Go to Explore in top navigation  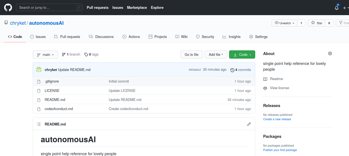(x=157, y=7)
